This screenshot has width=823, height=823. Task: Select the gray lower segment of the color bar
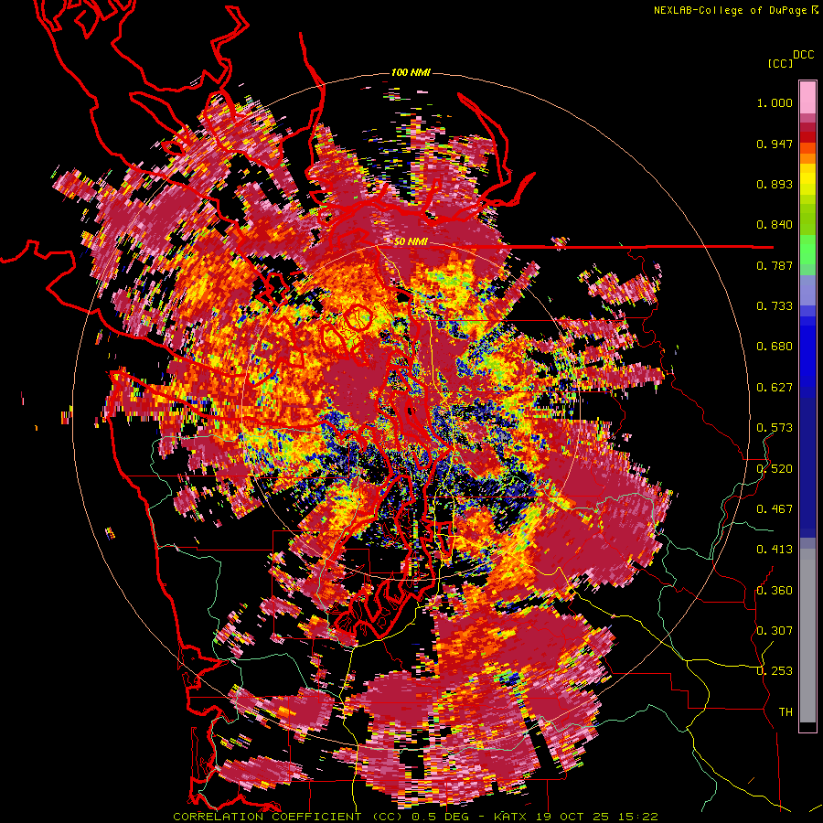807,636
